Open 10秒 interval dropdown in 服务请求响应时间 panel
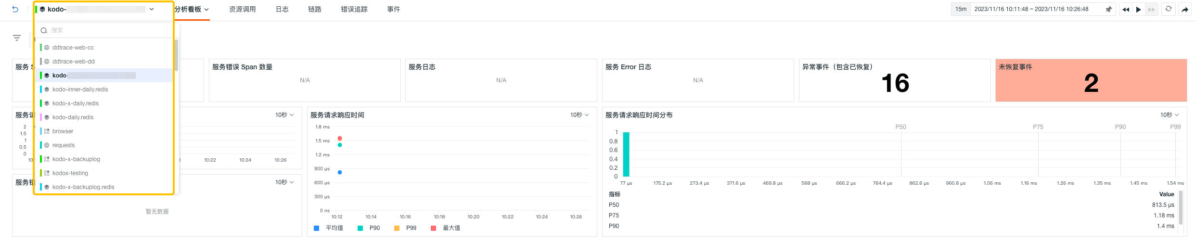The height and width of the screenshot is (241, 1196). pos(579,115)
